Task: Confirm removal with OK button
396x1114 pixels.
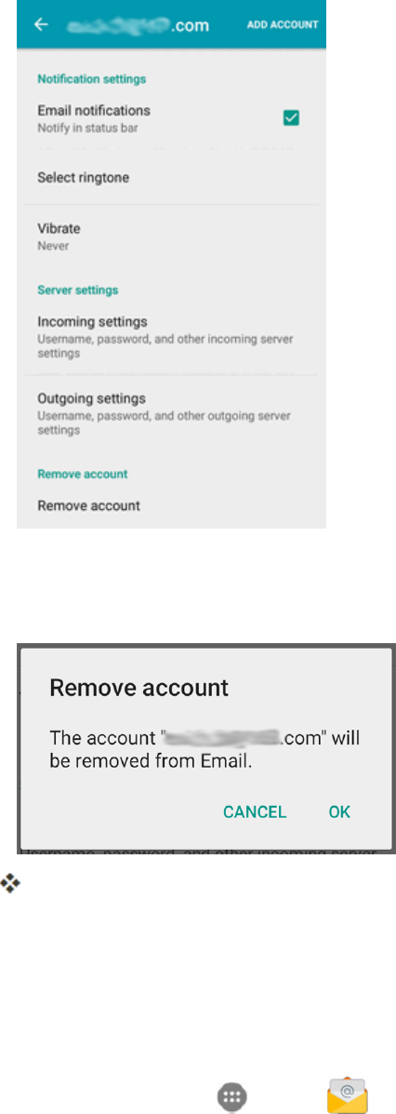Action: point(339,812)
